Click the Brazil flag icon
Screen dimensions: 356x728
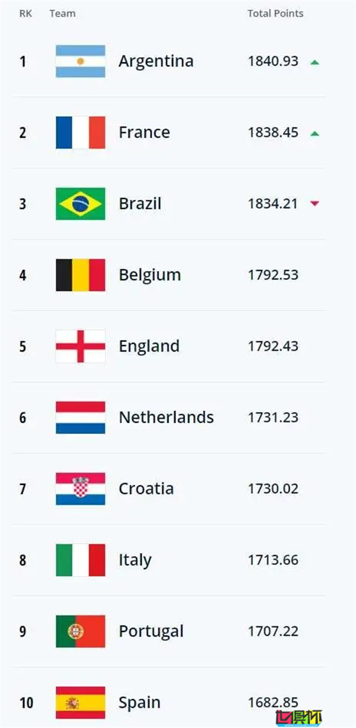[81, 203]
